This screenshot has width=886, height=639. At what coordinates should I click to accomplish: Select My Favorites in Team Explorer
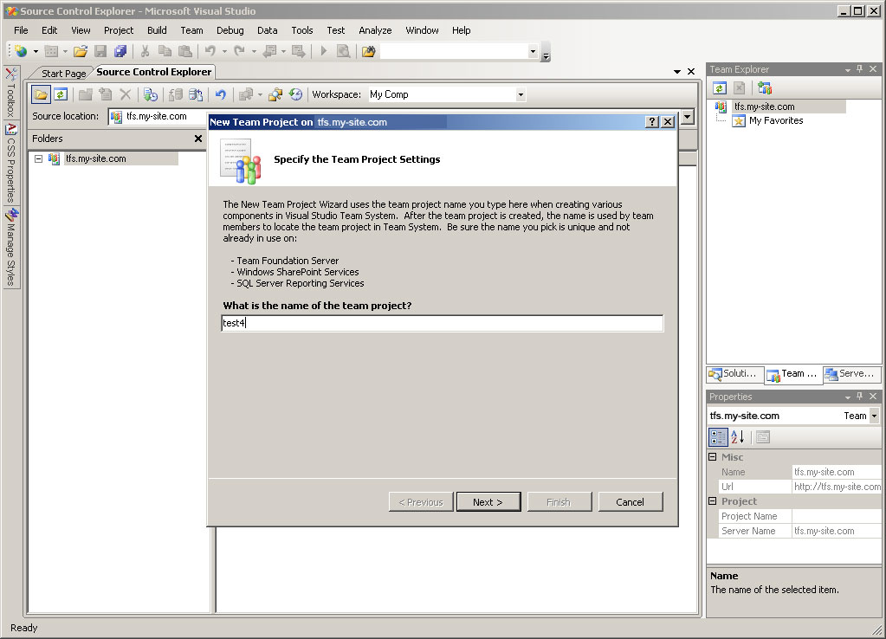pyautogui.click(x=776, y=120)
